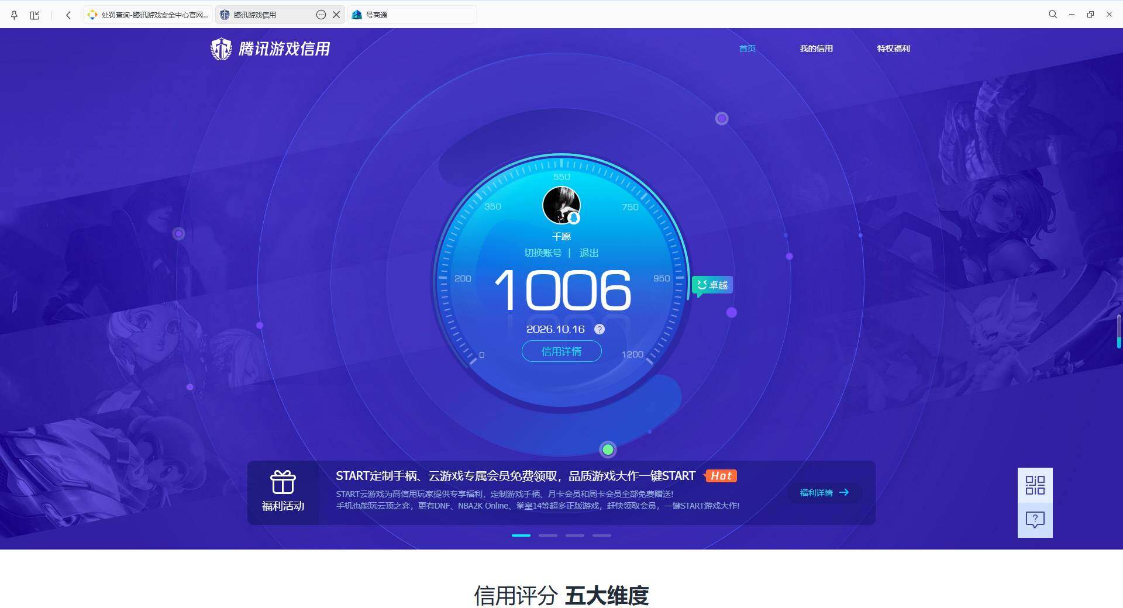
Task: Select the third banner carousel indicator
Action: (575, 536)
